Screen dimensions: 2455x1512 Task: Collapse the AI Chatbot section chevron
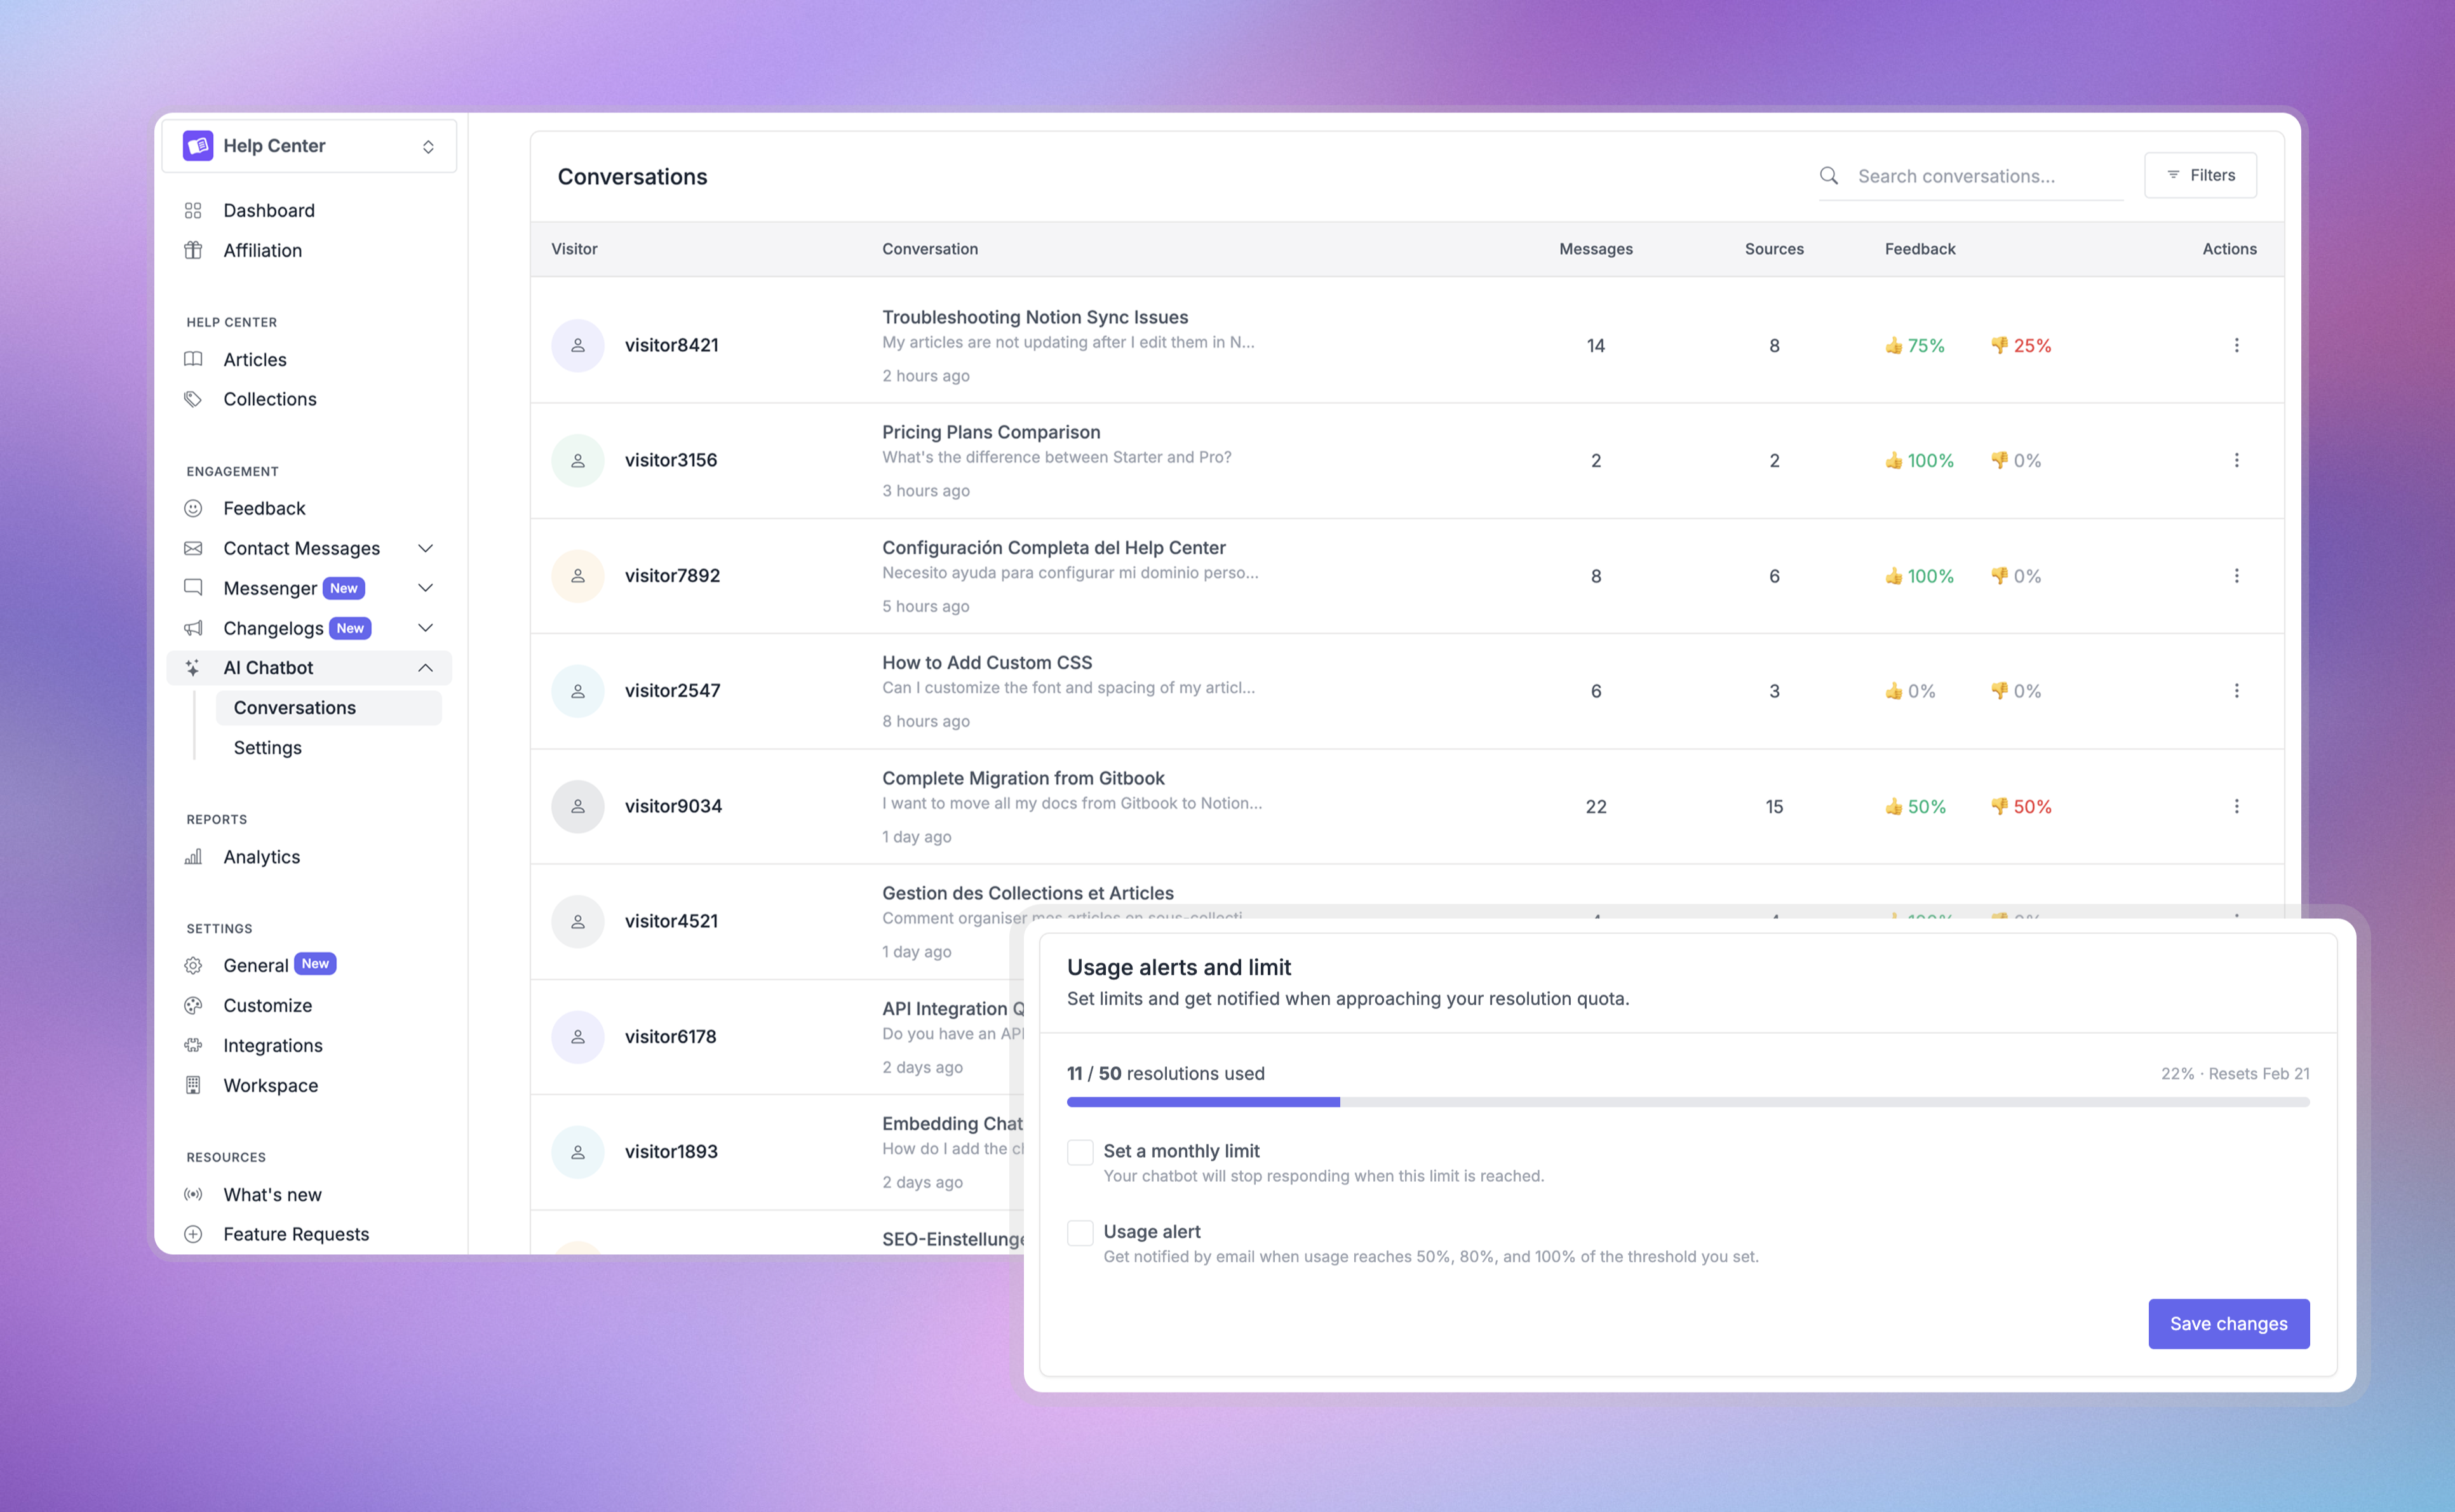coord(425,668)
